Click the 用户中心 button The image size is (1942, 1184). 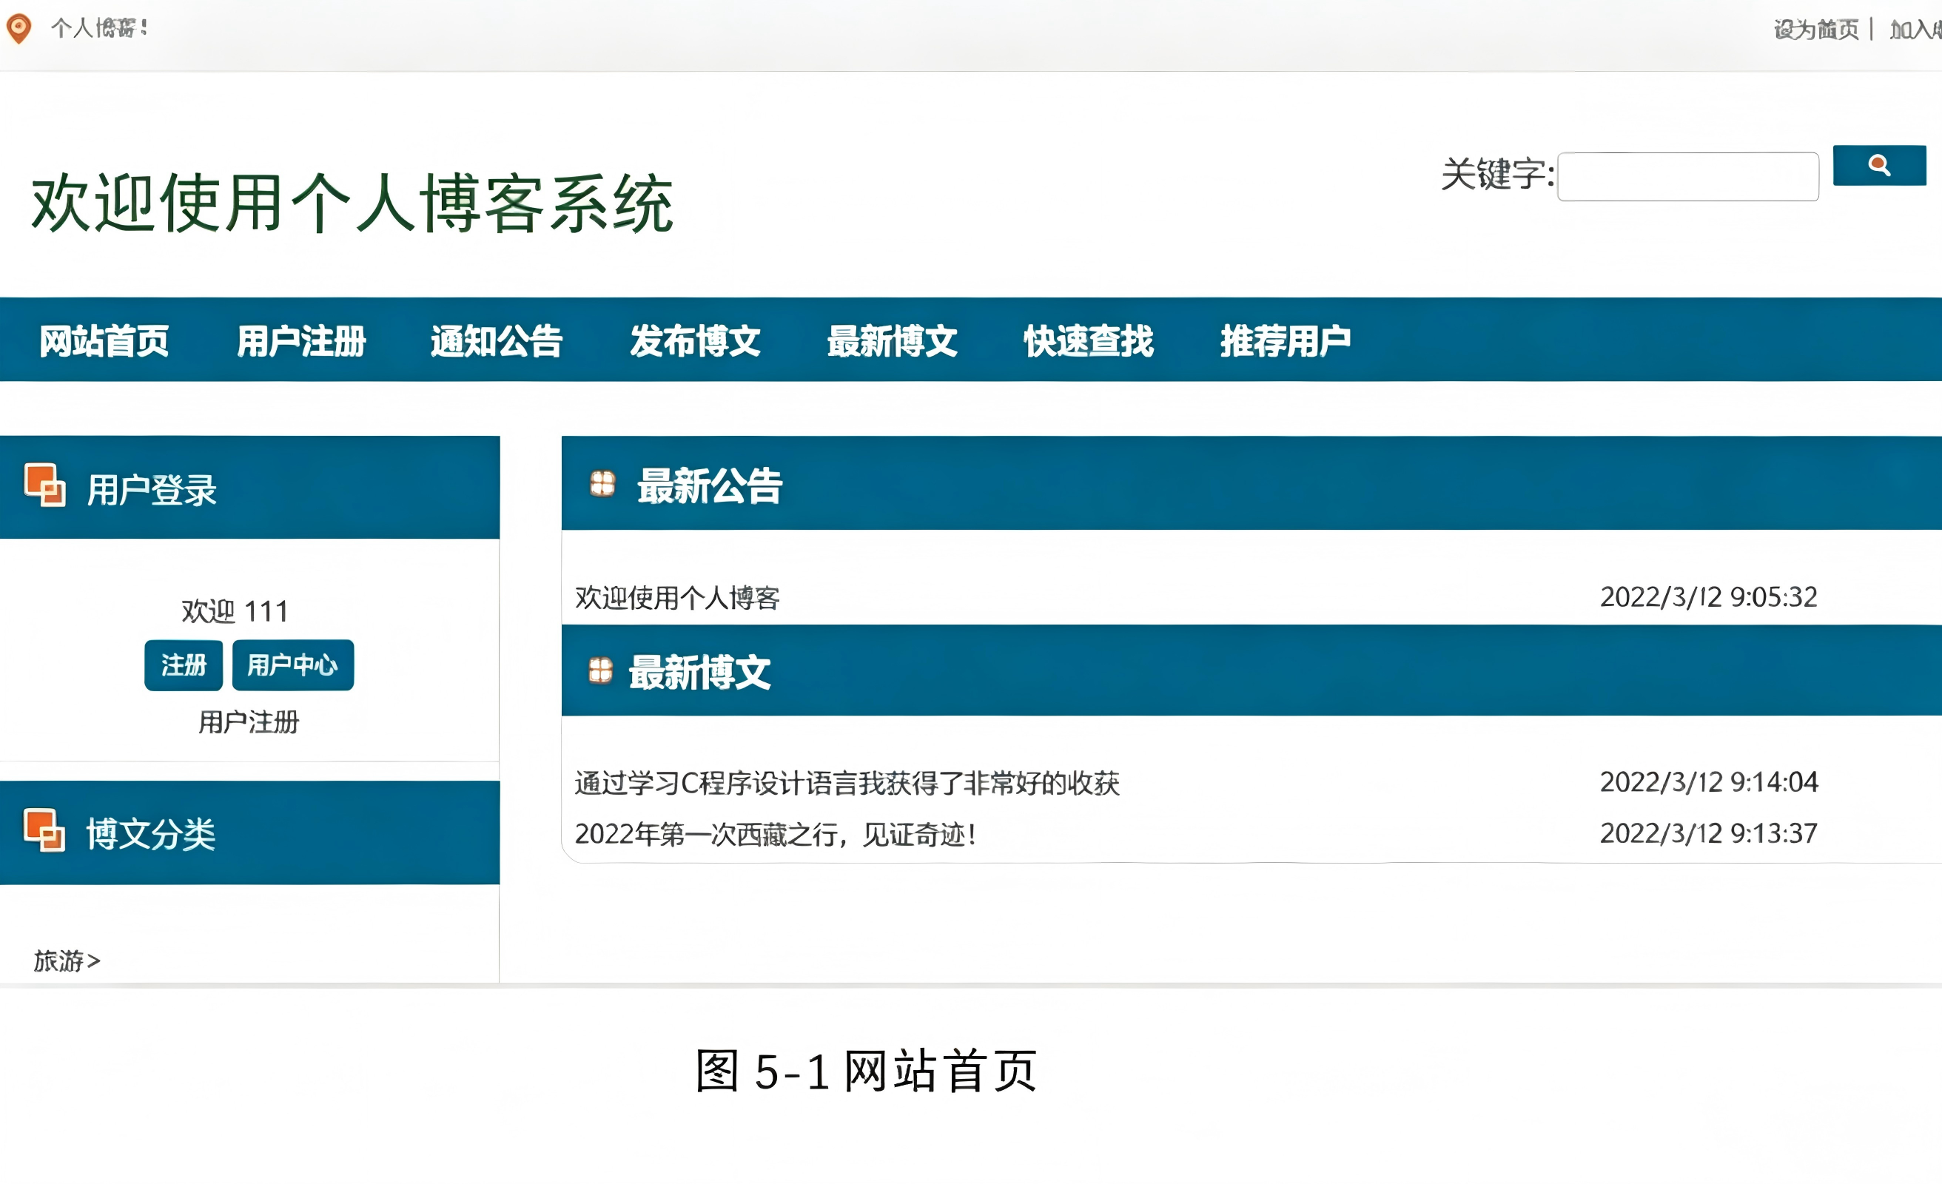click(292, 665)
